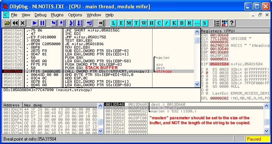Select the CALL strncpy instruction line
272x144 pixels.
click(107, 71)
